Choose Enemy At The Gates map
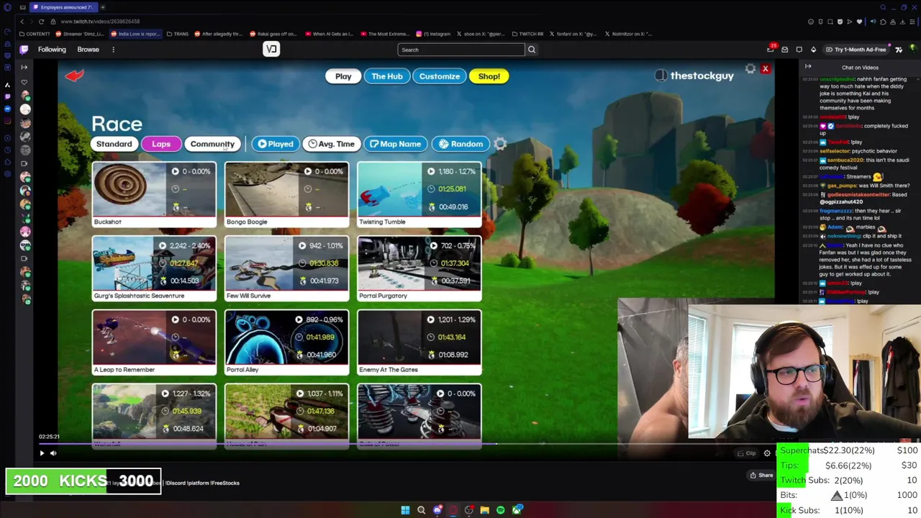 click(x=419, y=342)
